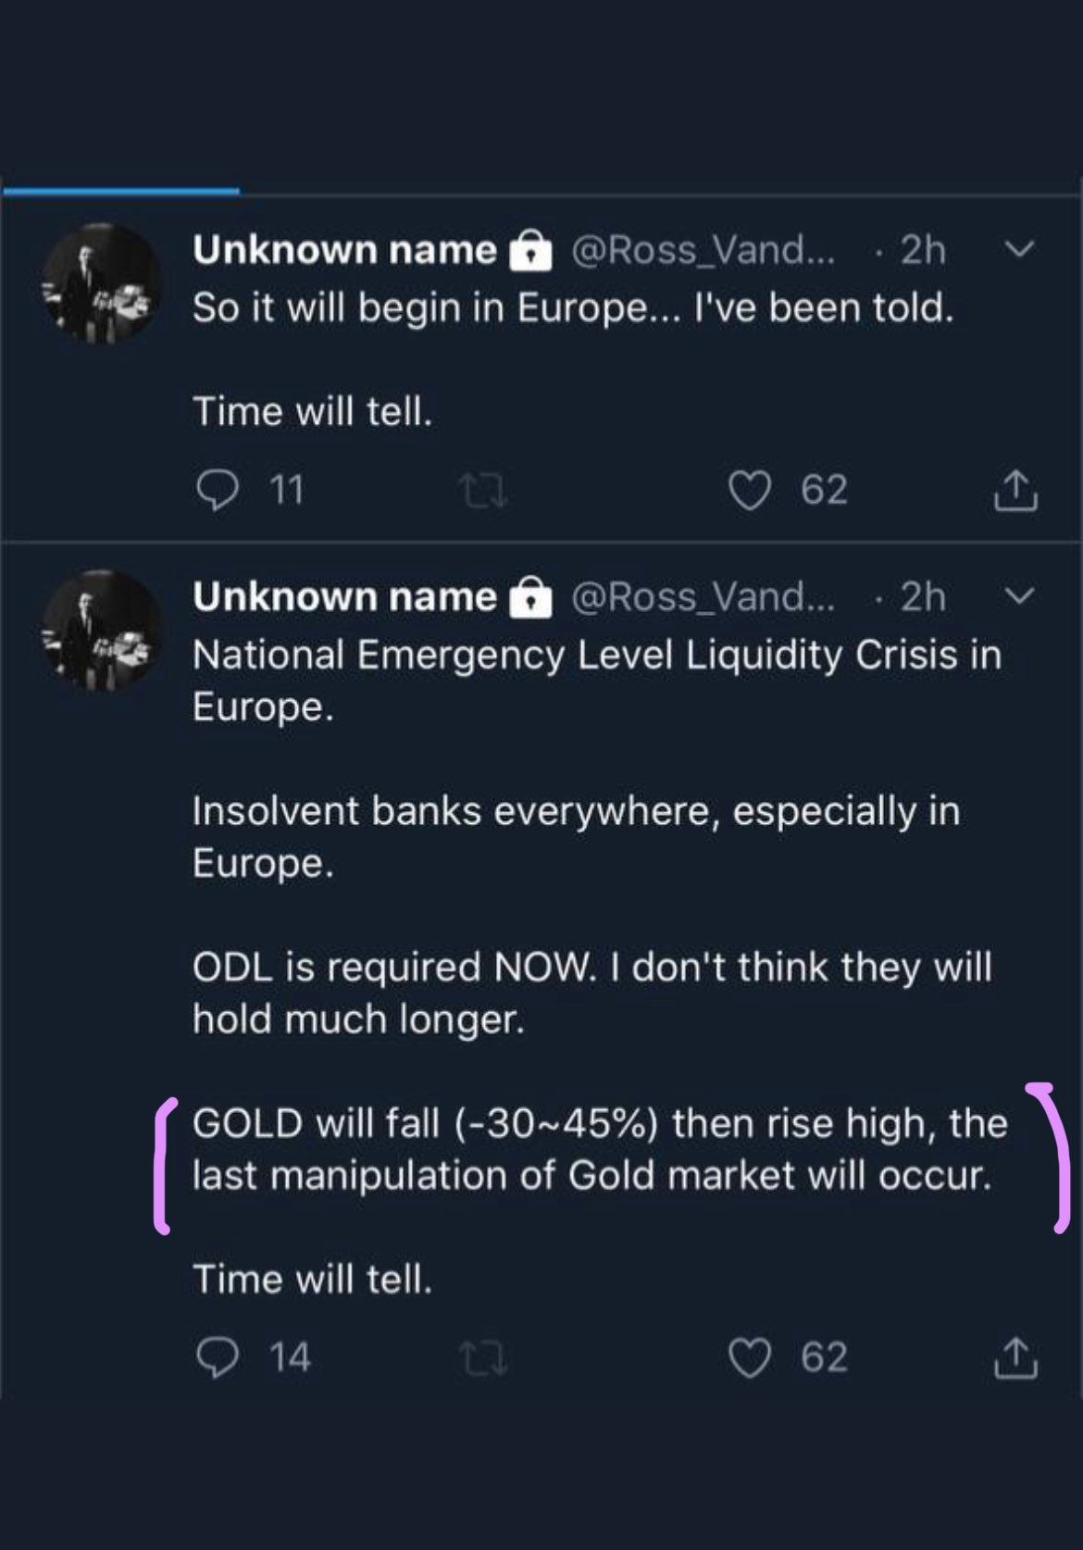Reply to the 'begin in Europe' tweet
The image size is (1083, 1550).
coord(218,490)
